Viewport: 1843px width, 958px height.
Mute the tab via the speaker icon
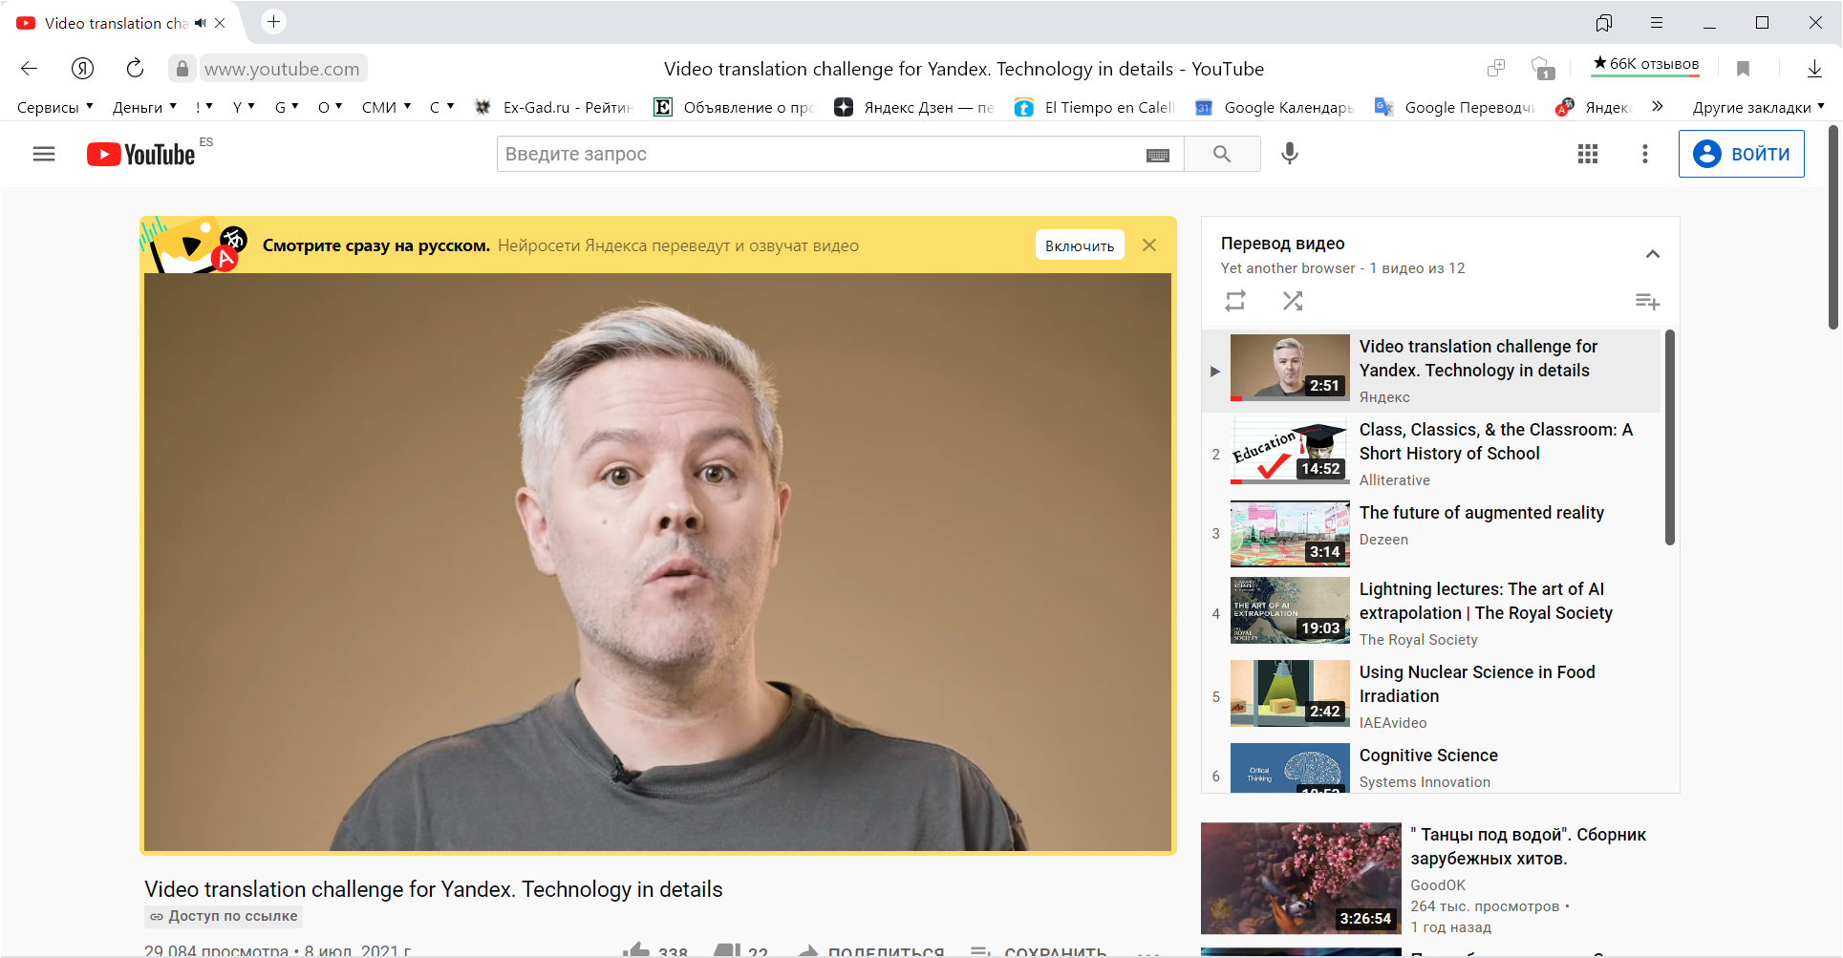pos(201,23)
